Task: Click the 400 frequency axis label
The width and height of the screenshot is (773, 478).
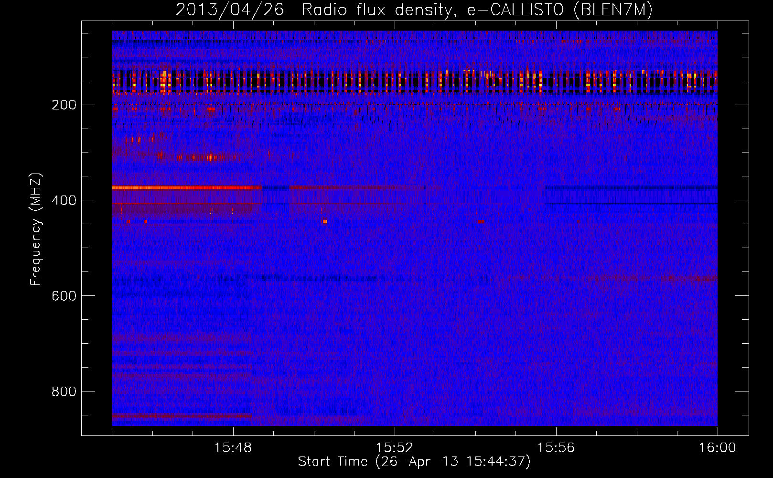Action: click(64, 200)
